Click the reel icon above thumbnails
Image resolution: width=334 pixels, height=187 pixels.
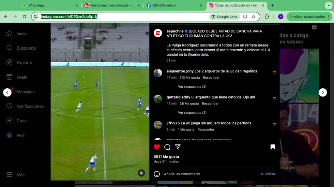click(x=314, y=27)
